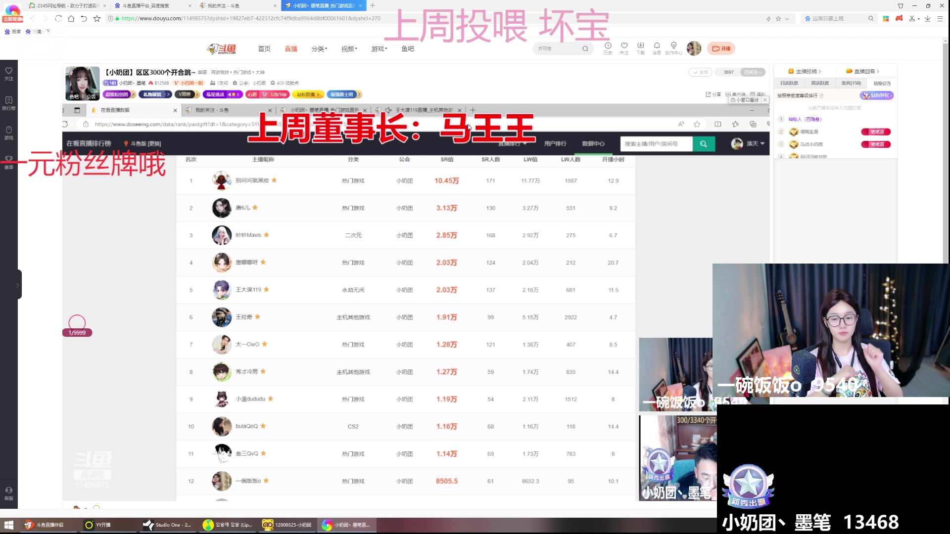
Task: Switch to 我的关注 - 斗鱼 browser tab
Action: pos(237,5)
